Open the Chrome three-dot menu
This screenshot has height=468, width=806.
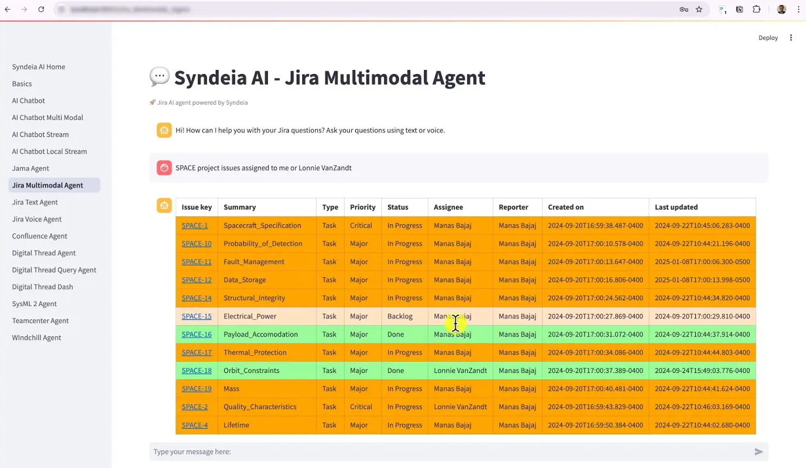(x=797, y=10)
